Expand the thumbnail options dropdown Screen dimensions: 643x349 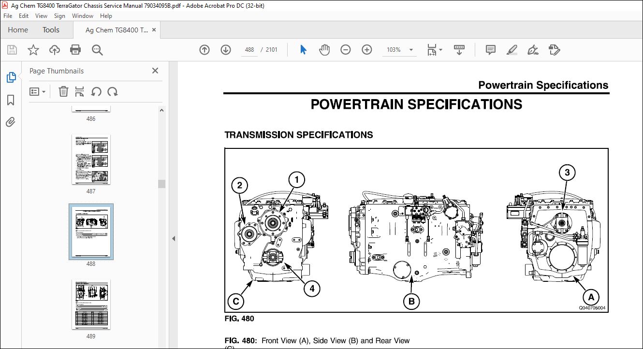[37, 91]
